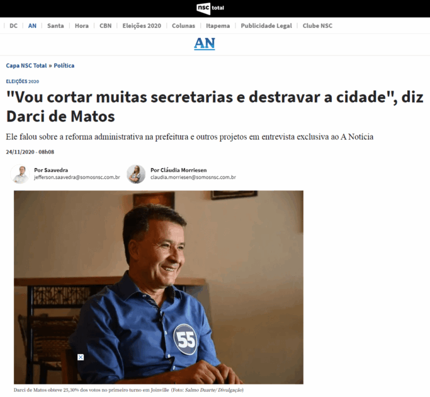Go to the Santa section
430x397 pixels.
[55, 26]
